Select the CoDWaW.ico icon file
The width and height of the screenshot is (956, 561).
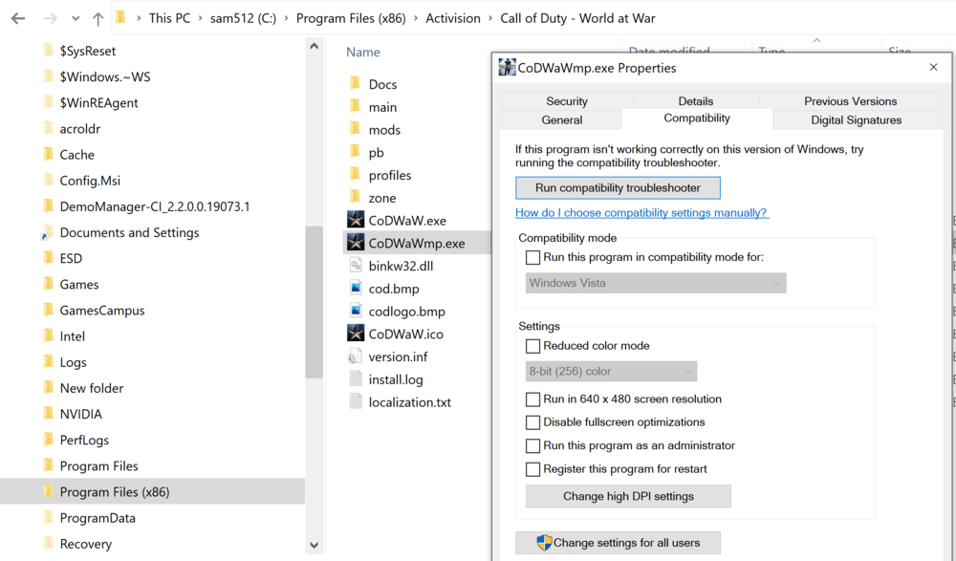pos(356,334)
